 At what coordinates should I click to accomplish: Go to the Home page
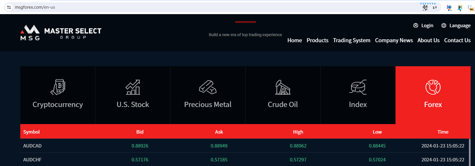[x=294, y=40]
